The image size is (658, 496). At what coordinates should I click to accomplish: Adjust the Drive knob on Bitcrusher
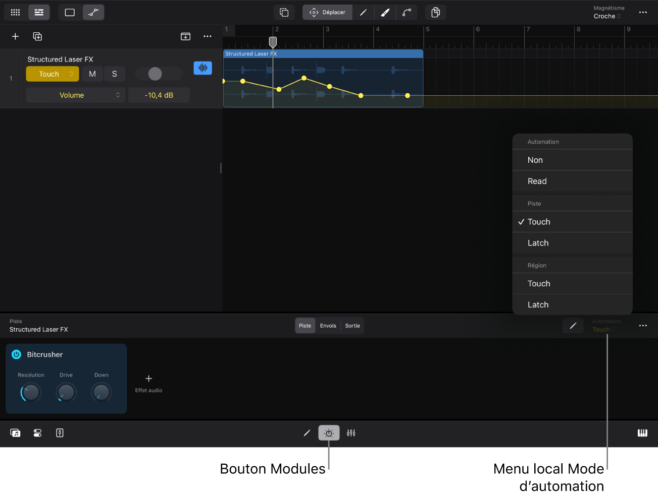(66, 392)
